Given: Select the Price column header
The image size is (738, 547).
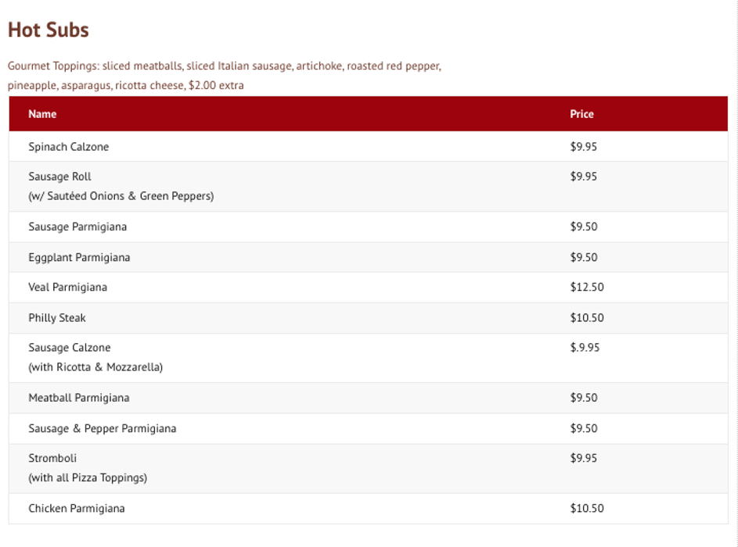Looking at the screenshot, I should [x=581, y=114].
